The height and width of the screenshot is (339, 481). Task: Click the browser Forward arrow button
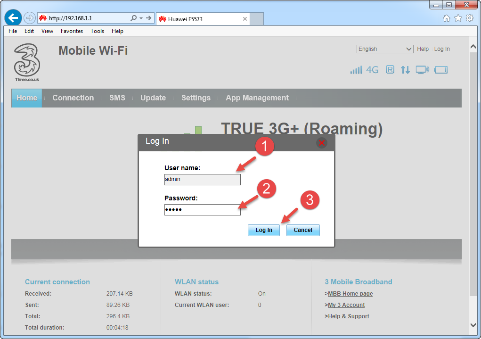coord(30,18)
